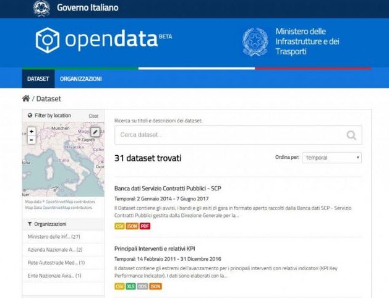Image resolution: width=389 pixels, height=298 pixels.
Task: Click the opendata BETA label
Action: click(166, 36)
